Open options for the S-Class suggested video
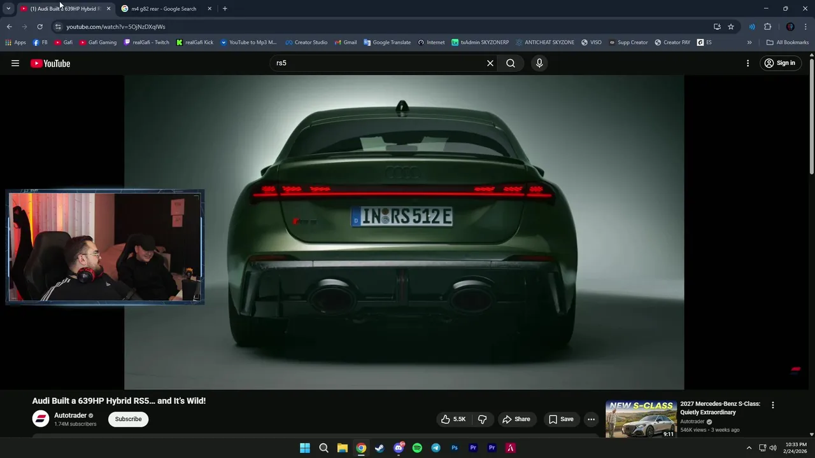This screenshot has width=815, height=458. [773, 405]
